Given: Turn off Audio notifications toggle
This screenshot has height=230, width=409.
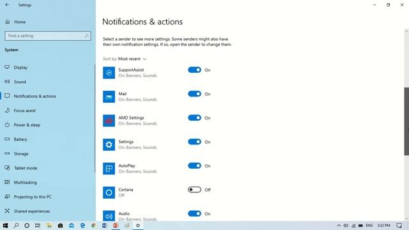Looking at the screenshot, I should point(194,213).
